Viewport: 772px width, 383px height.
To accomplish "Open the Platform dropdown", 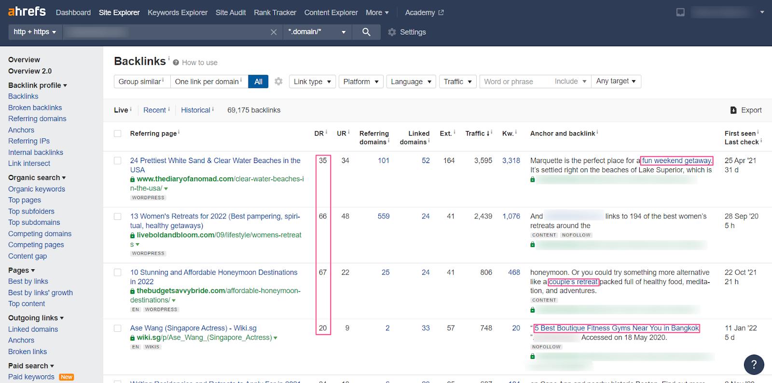I will point(361,82).
